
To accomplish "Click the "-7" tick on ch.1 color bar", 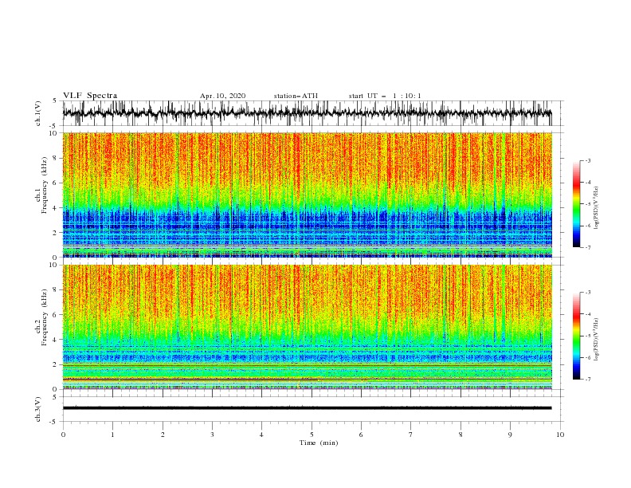I will point(587,247).
